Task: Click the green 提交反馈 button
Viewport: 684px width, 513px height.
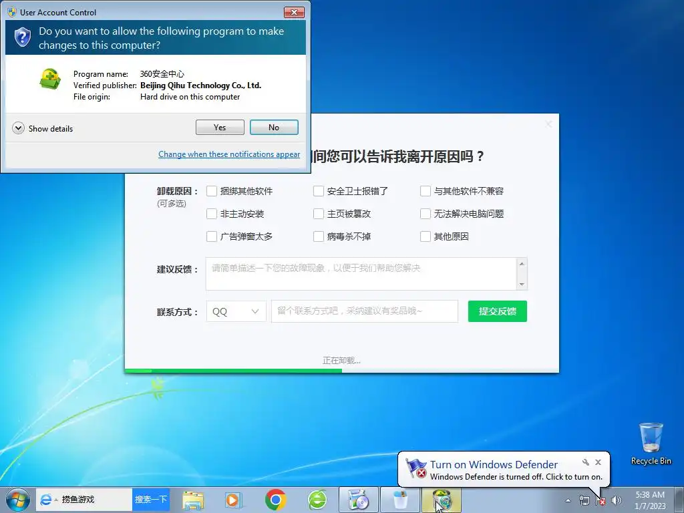Action: pos(497,311)
